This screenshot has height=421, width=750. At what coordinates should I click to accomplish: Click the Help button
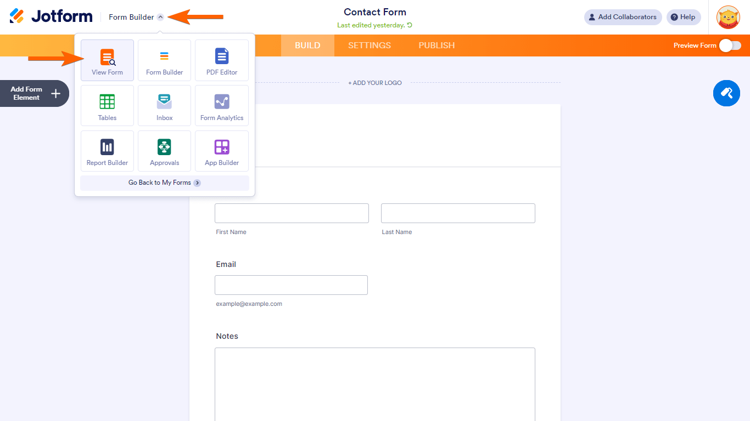(684, 17)
